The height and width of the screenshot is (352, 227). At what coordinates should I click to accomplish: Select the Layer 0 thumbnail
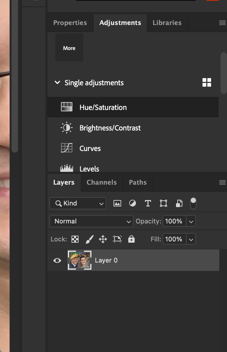click(x=80, y=260)
